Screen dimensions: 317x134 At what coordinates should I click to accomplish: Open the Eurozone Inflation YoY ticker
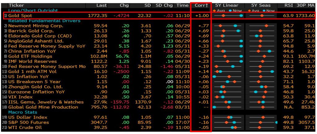tap(37, 92)
